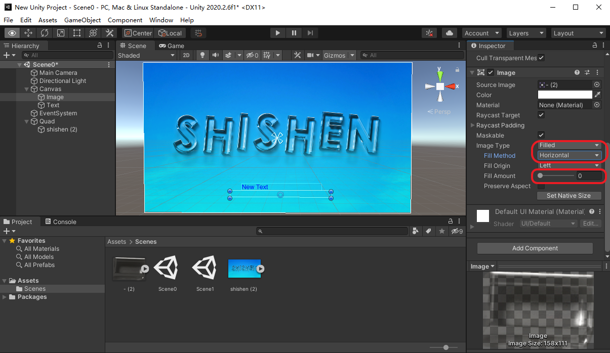Select the Move tool in the toolbar
Screen dimensions: 610x353
coord(28,33)
